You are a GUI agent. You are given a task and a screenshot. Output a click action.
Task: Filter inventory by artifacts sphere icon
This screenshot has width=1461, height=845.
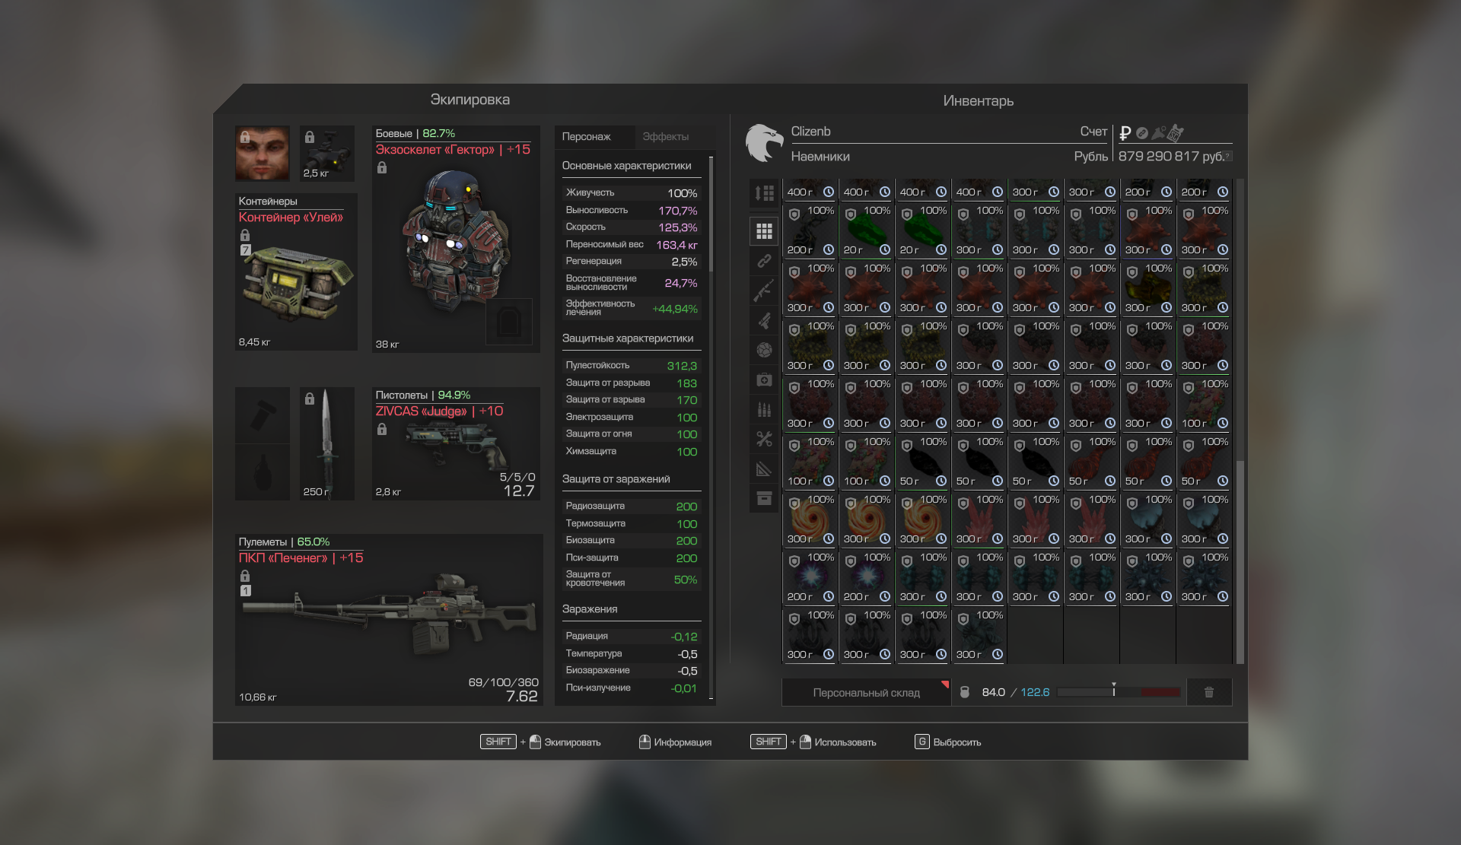coord(764,350)
